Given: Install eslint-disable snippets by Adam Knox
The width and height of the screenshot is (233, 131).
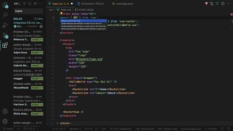Looking at the screenshot, I should tap(35, 52).
